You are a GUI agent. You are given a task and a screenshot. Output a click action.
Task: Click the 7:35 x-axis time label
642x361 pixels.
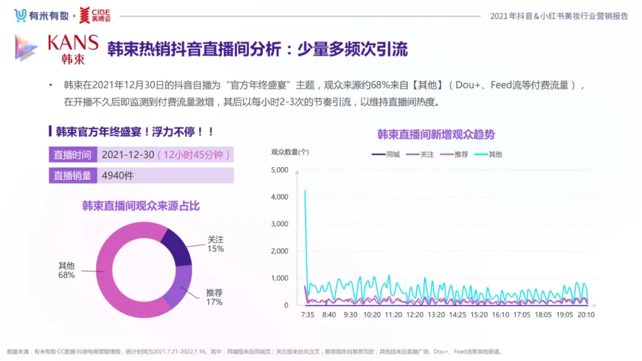coord(307,315)
